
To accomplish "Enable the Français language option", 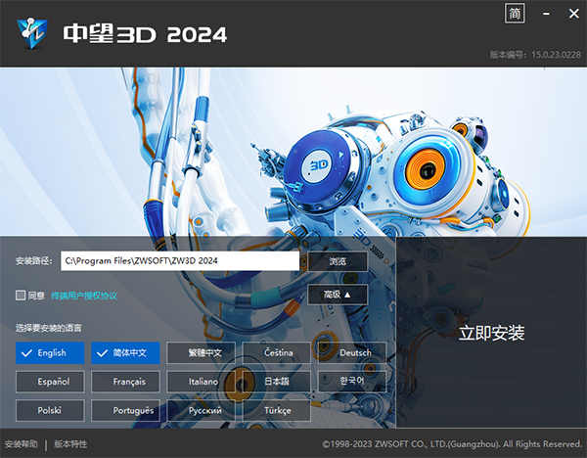I will point(126,381).
